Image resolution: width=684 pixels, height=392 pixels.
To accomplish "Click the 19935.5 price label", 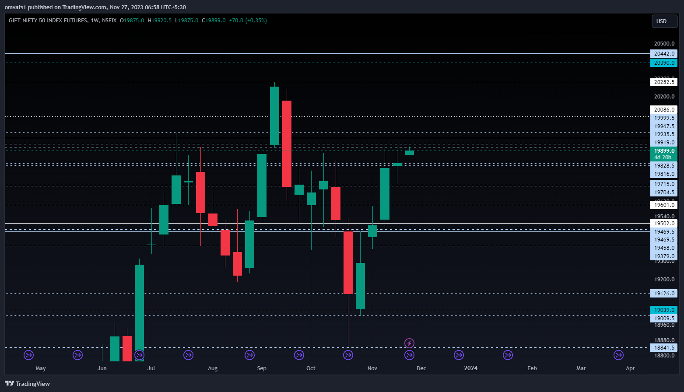I will 664,135.
